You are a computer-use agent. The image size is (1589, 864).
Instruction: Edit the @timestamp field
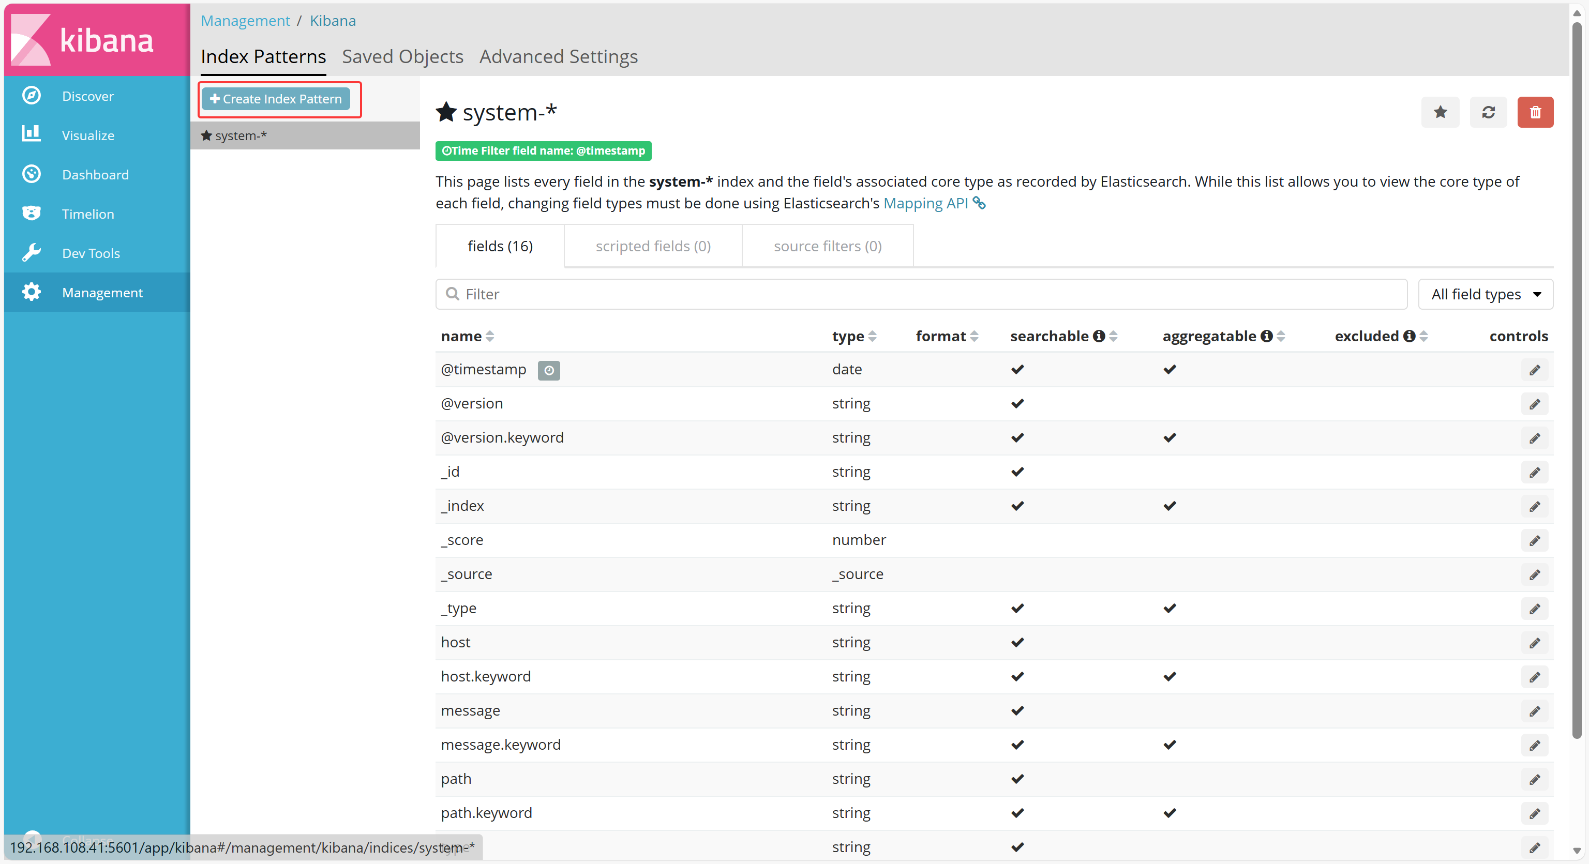coord(1535,370)
